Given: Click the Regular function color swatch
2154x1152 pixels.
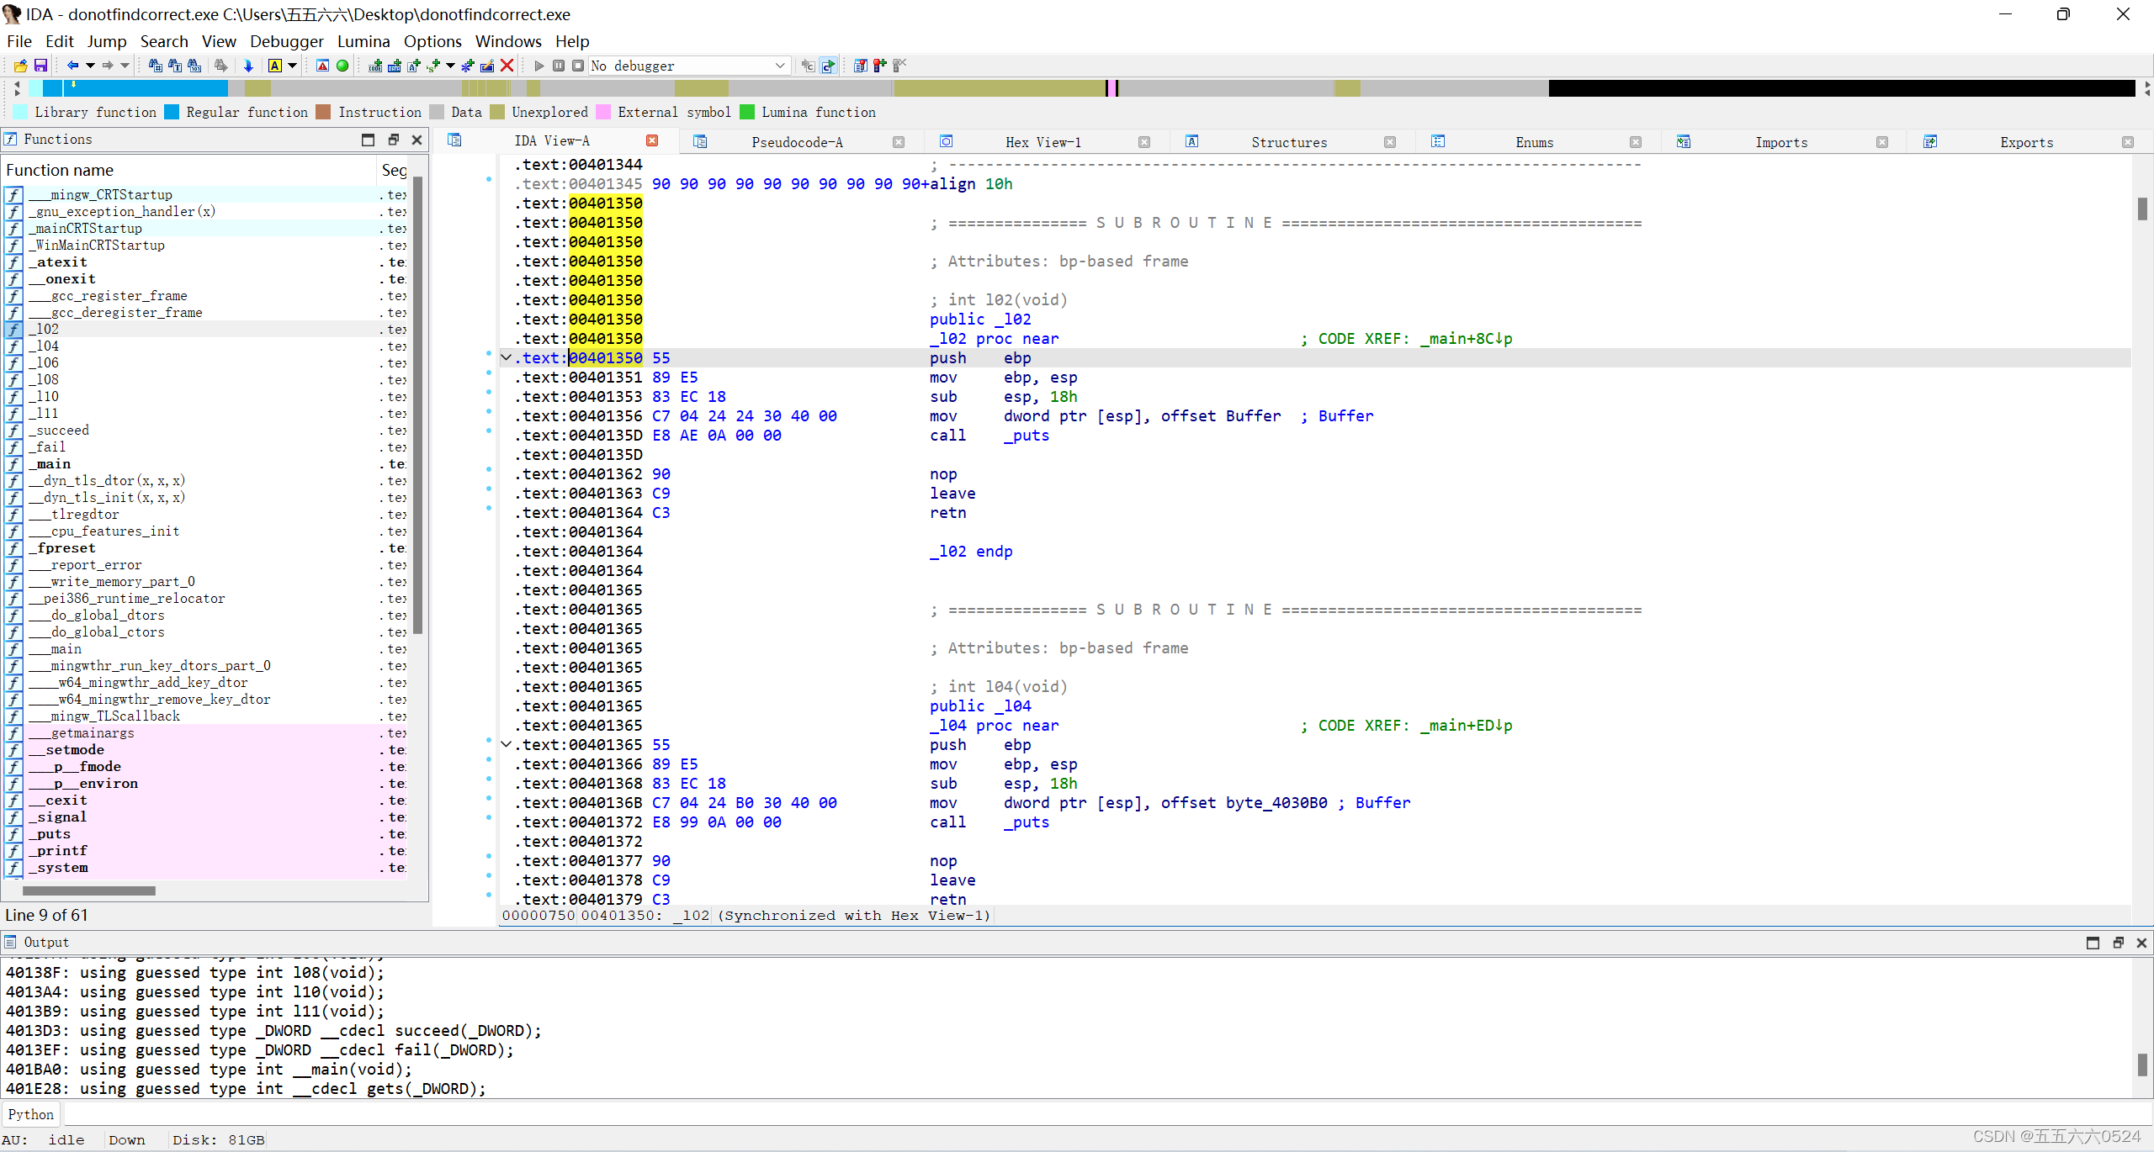Looking at the screenshot, I should coord(172,113).
